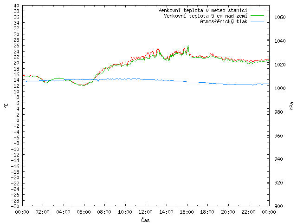
Task: Click the 'hPa' right axis label
Action: pyautogui.click(x=292, y=106)
